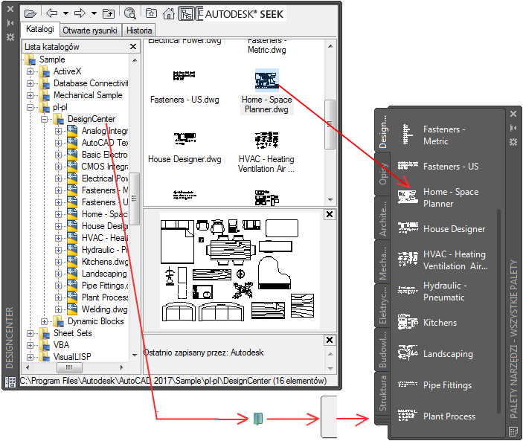
Task: Select the Sample root folder
Action: point(52,59)
